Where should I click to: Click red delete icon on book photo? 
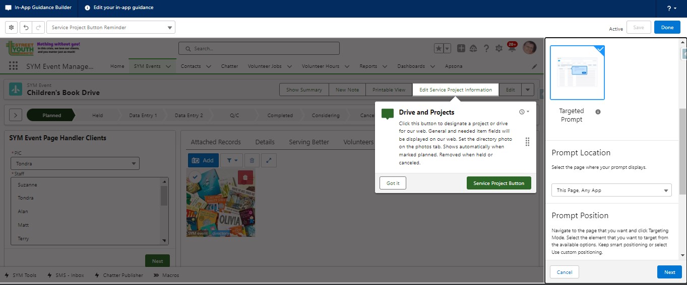245,177
